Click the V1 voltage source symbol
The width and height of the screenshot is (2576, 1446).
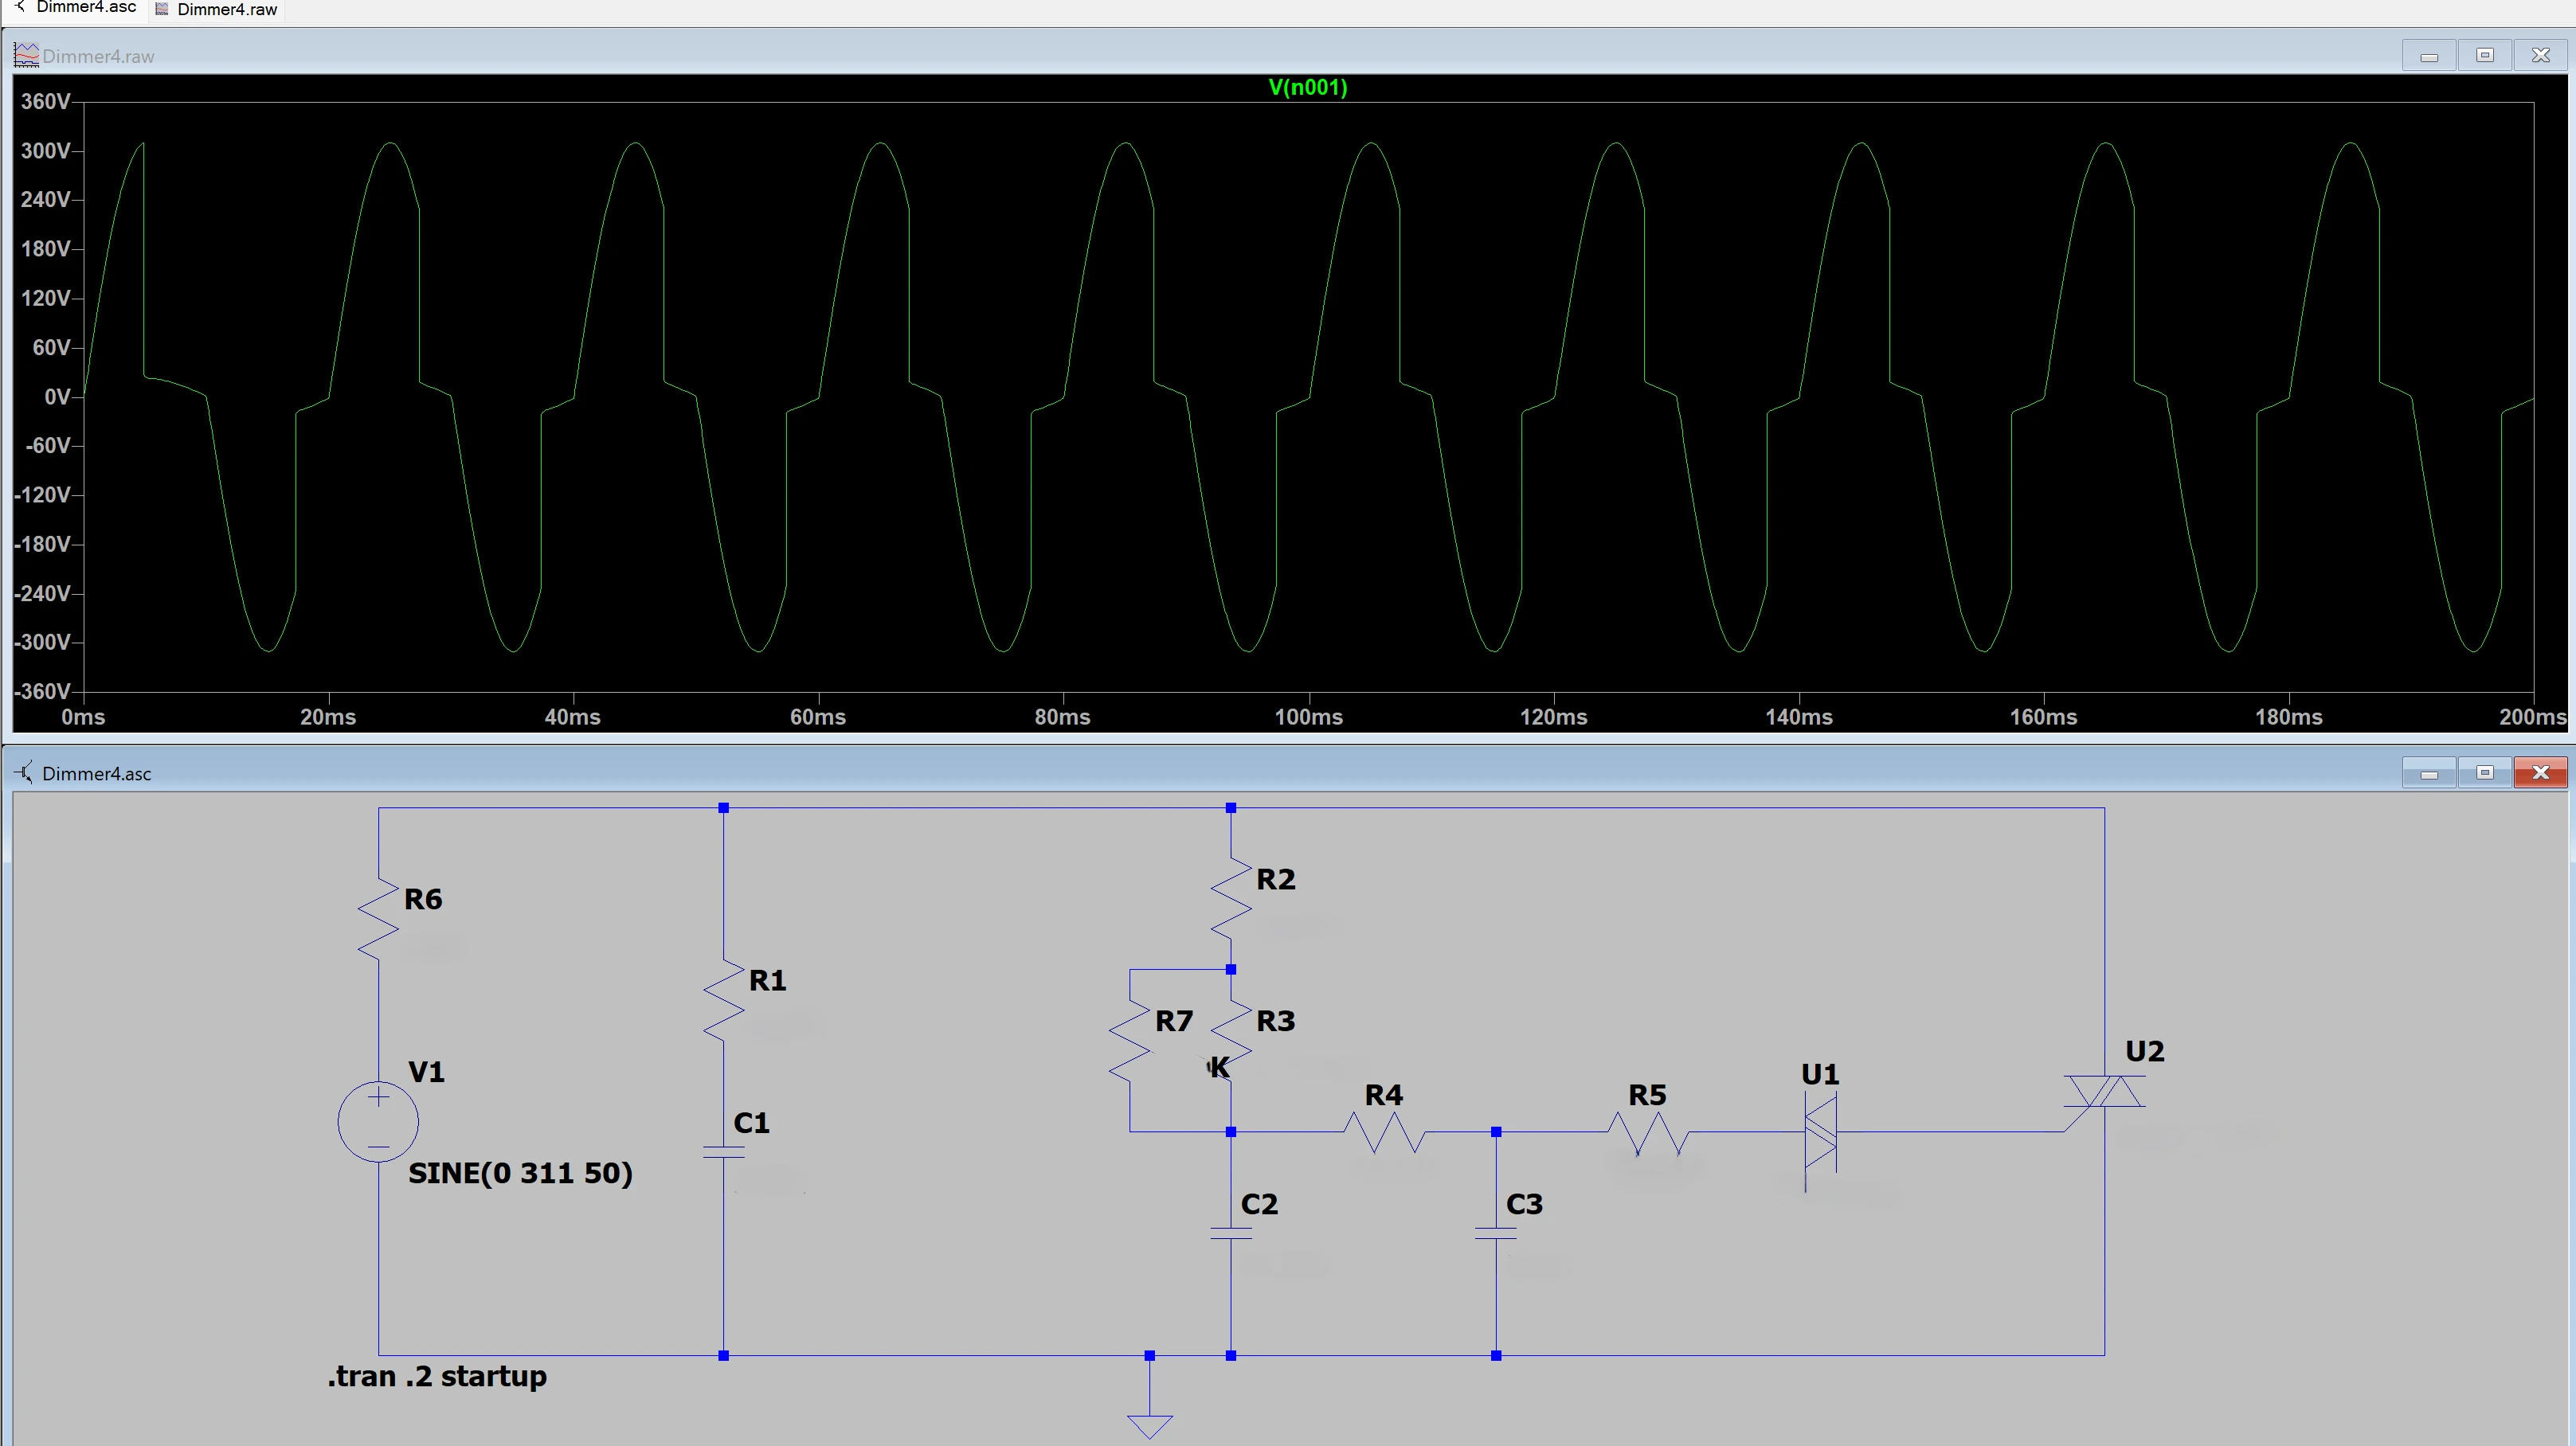pos(378,1120)
